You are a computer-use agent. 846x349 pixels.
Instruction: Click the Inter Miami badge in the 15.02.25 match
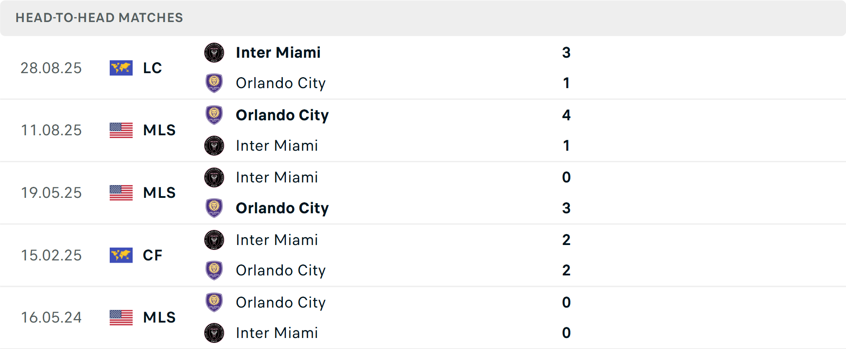coord(214,240)
